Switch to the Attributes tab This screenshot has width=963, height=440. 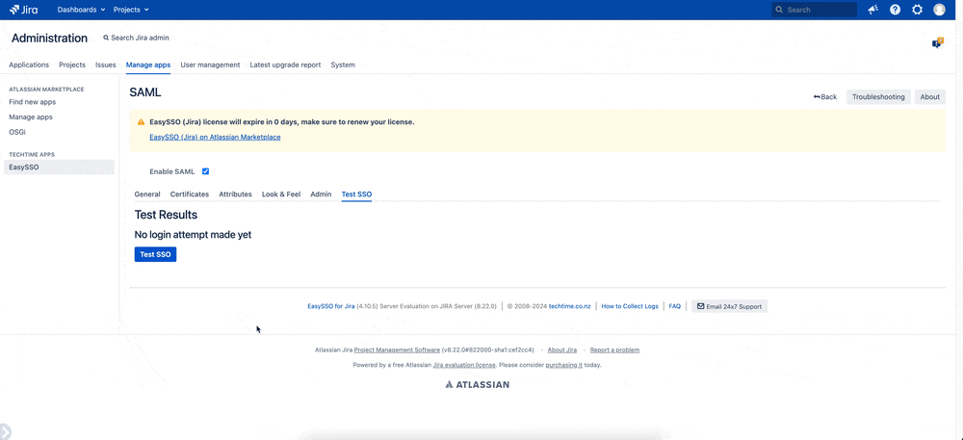coord(235,194)
